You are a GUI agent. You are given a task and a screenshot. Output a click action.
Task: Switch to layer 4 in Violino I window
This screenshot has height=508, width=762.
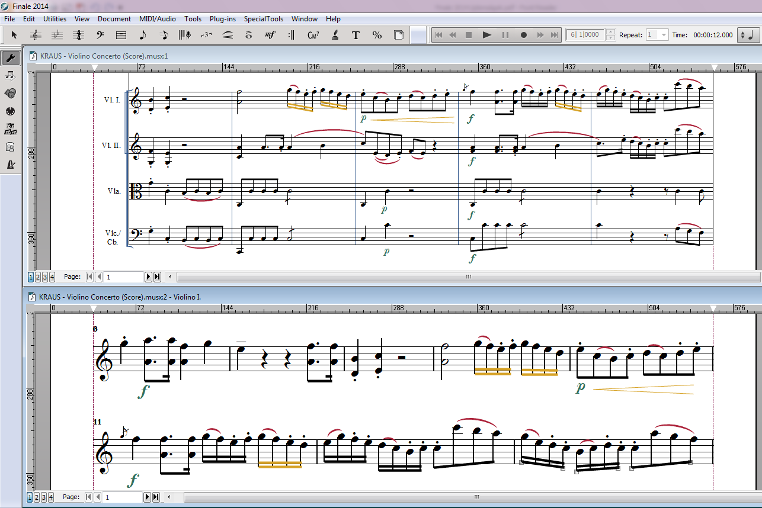coord(52,497)
